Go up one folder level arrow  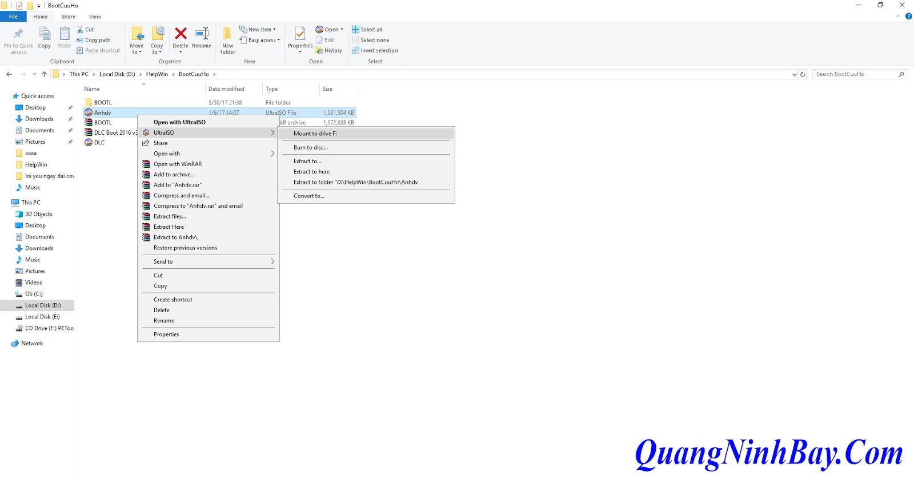tap(45, 74)
